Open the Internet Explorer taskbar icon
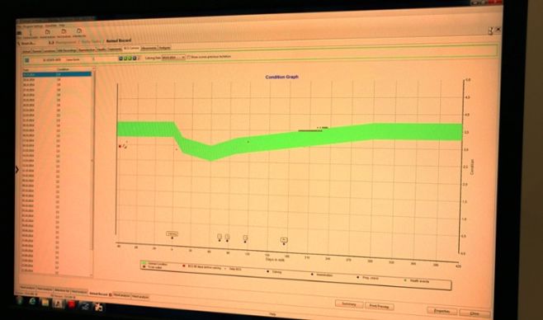The width and height of the screenshot is (543, 320). pos(32,301)
